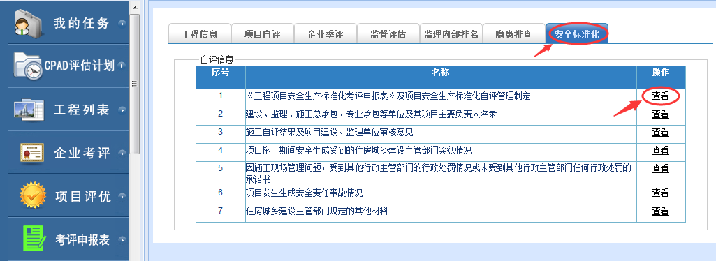Click 查看 for 行政处罚 承诺书 row
The image size is (716, 261).
tap(660, 168)
